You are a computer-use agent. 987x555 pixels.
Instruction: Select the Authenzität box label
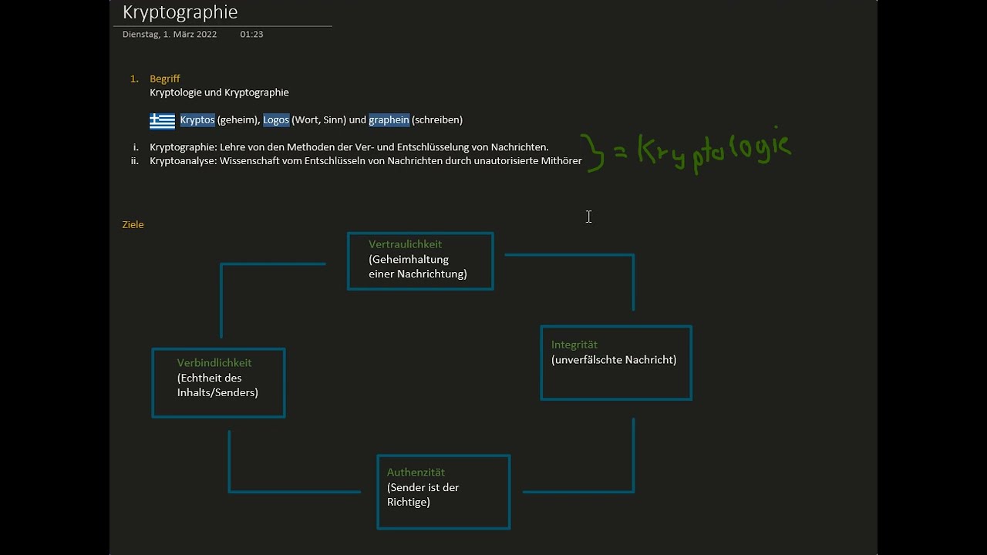point(416,473)
